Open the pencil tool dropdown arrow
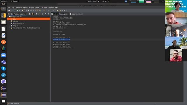This screenshot has height=105, width=187. pos(25,10)
